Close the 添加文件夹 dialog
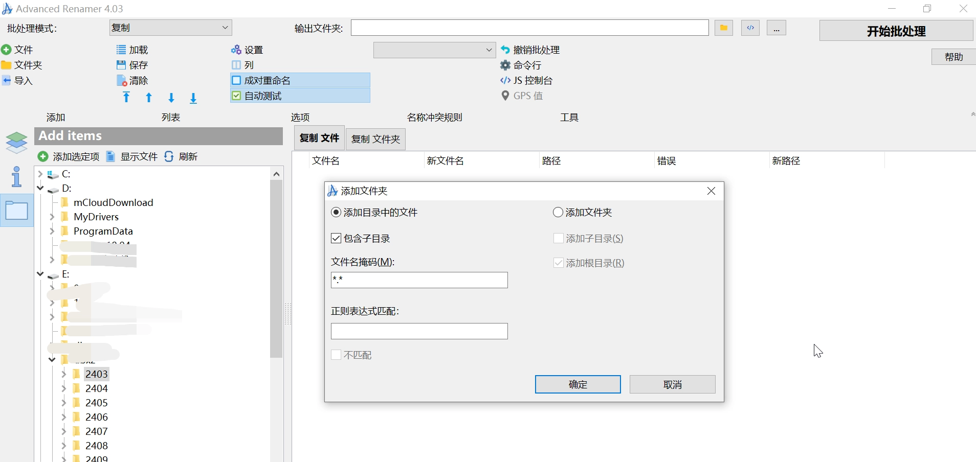This screenshot has width=976, height=462. click(711, 191)
